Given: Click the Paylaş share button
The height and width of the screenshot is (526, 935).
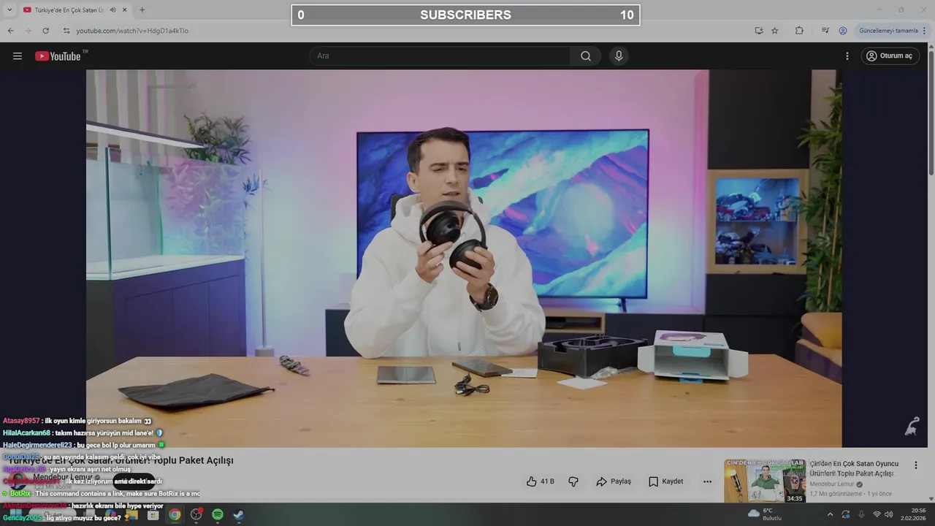Looking at the screenshot, I should point(614,481).
